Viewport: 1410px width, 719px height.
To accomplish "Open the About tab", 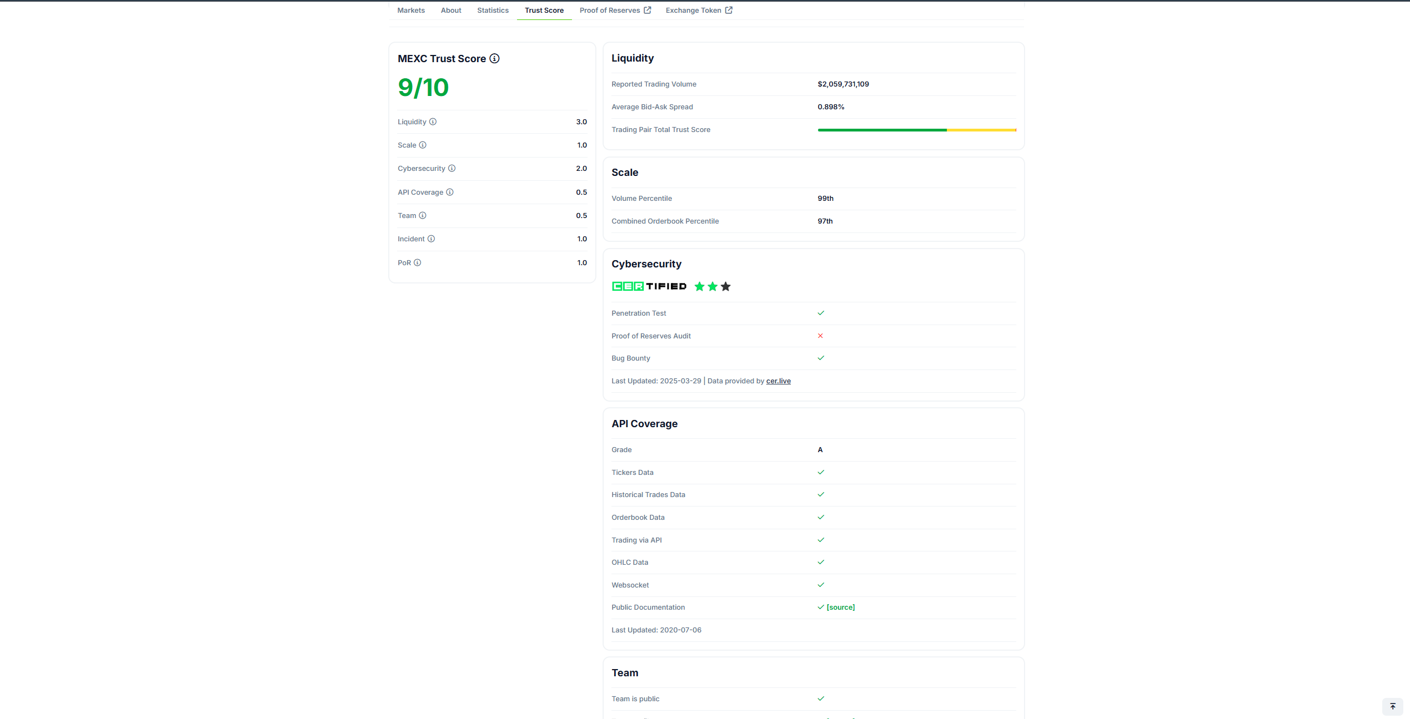I will point(451,10).
